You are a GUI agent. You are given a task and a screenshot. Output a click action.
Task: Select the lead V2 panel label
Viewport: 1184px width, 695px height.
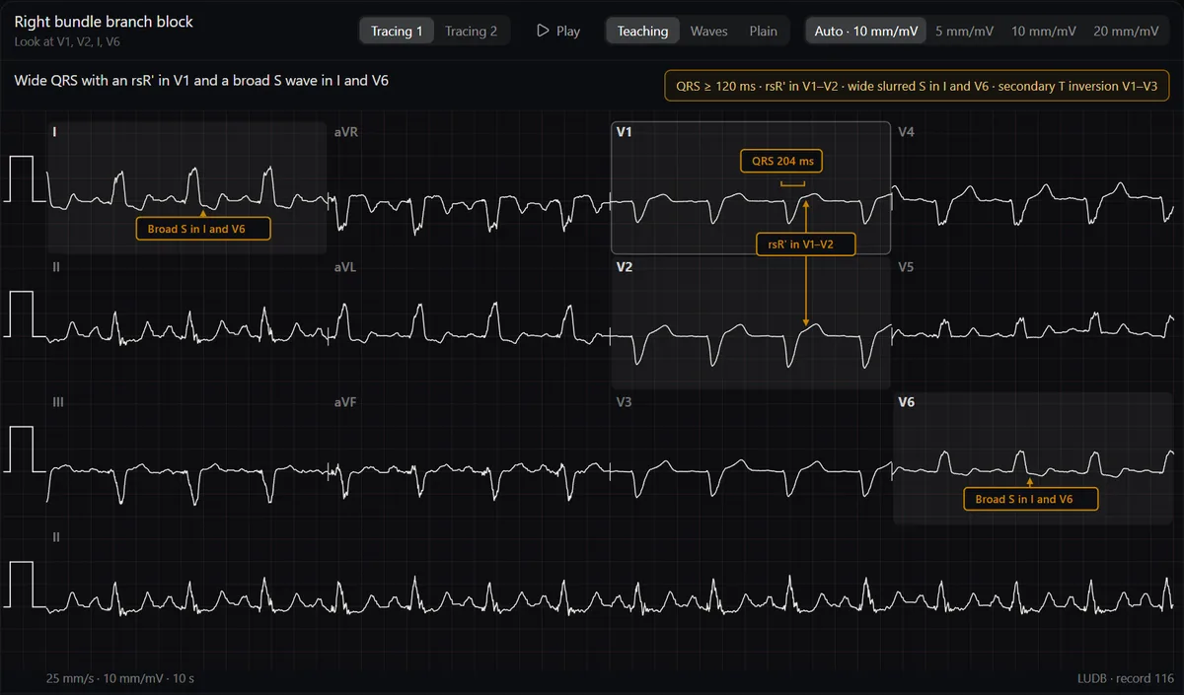point(624,267)
